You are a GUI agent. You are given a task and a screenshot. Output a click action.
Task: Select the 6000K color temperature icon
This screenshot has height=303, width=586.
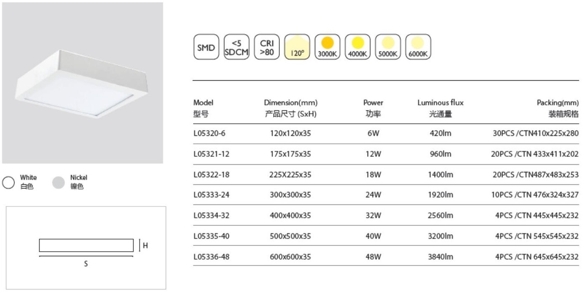tap(418, 47)
